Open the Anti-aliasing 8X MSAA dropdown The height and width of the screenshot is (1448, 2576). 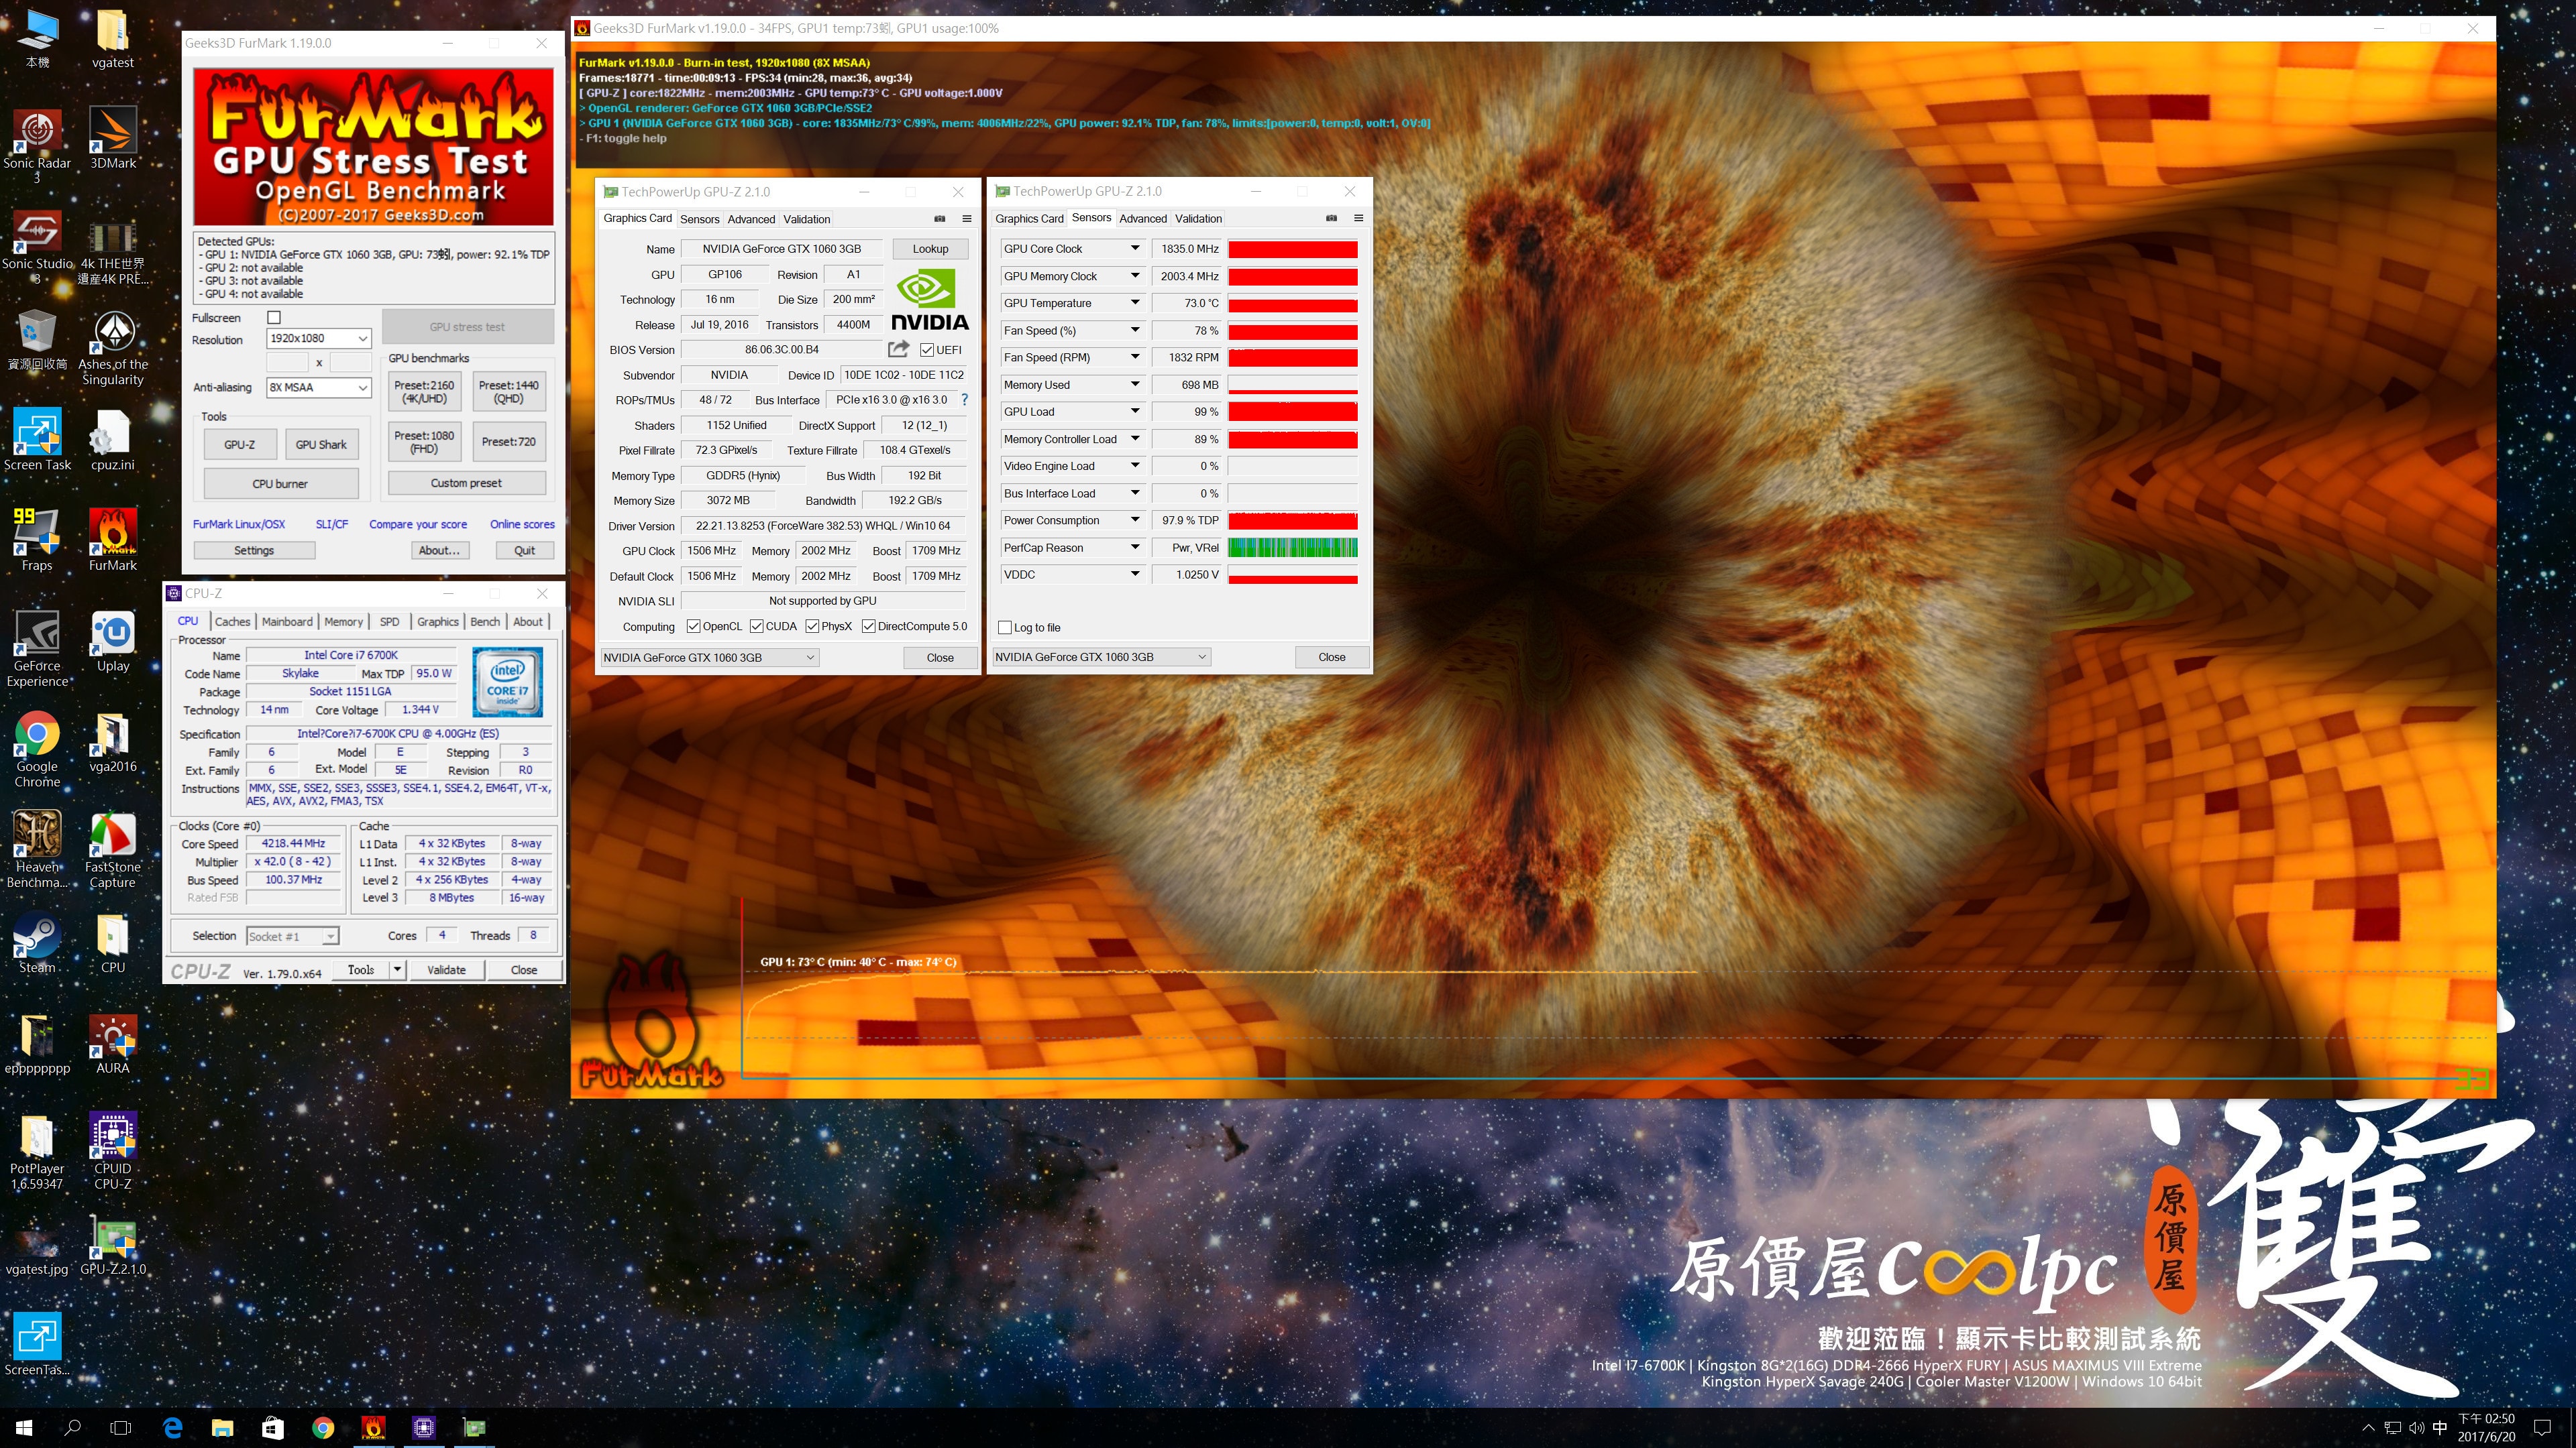pyautogui.click(x=319, y=387)
